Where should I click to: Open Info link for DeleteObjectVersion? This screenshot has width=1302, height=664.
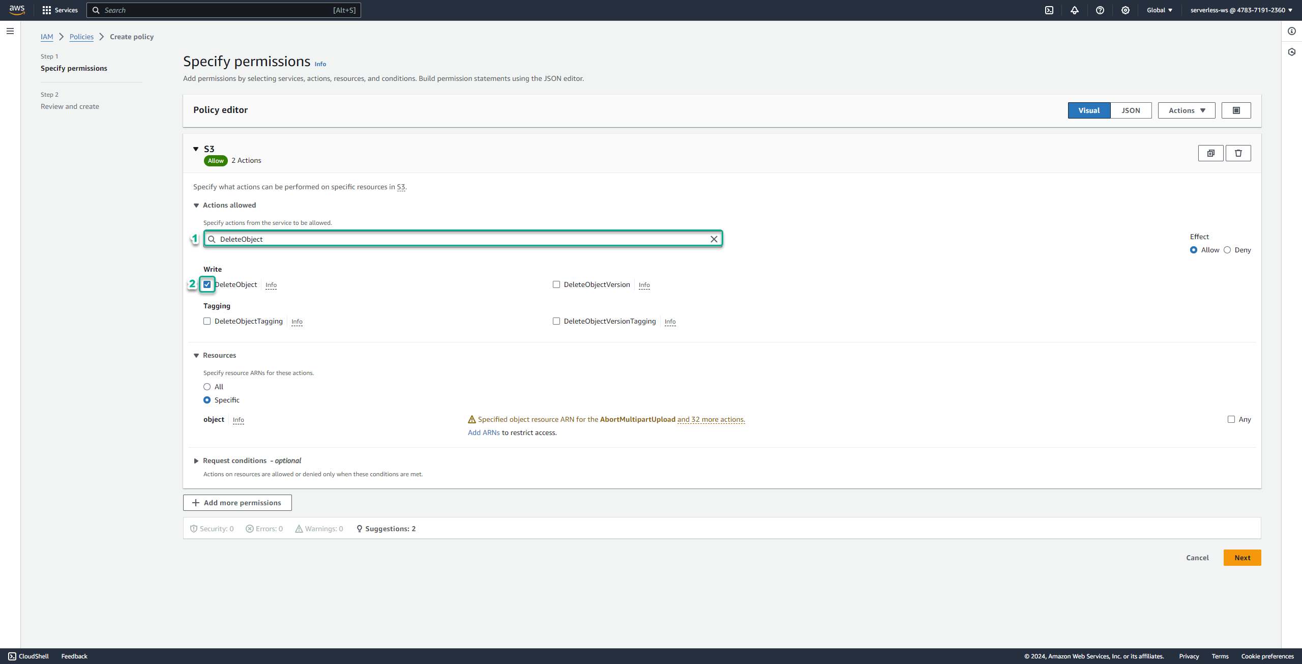644,285
